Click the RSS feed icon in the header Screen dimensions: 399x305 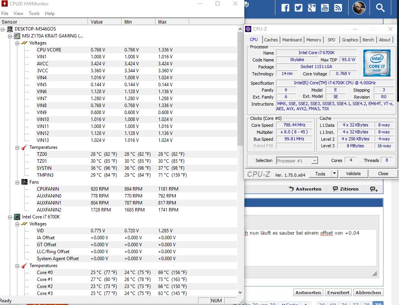tap(338, 8)
